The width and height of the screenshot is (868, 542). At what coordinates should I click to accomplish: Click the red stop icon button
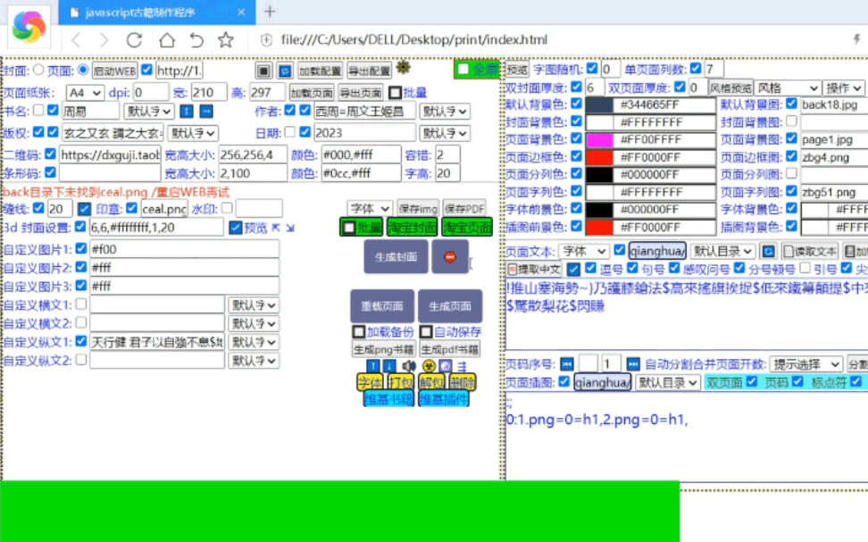(450, 257)
